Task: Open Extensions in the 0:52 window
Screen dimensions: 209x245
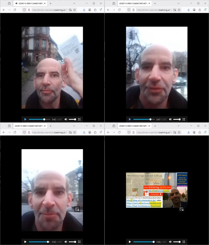Action: tap(95, 132)
